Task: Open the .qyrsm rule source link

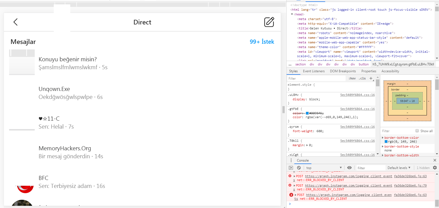Action: [x=357, y=127]
